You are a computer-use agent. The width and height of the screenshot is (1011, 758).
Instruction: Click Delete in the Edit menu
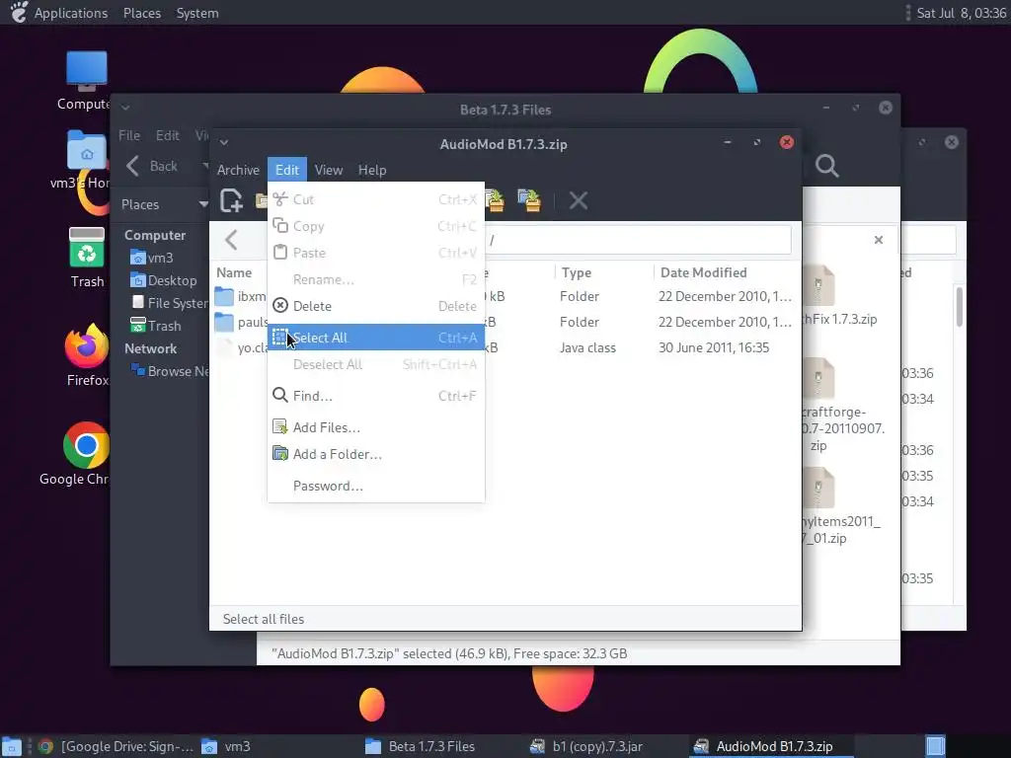[x=375, y=306]
